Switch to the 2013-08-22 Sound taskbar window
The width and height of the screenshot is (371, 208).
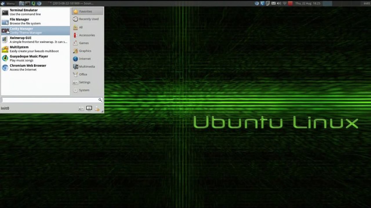(72, 3)
